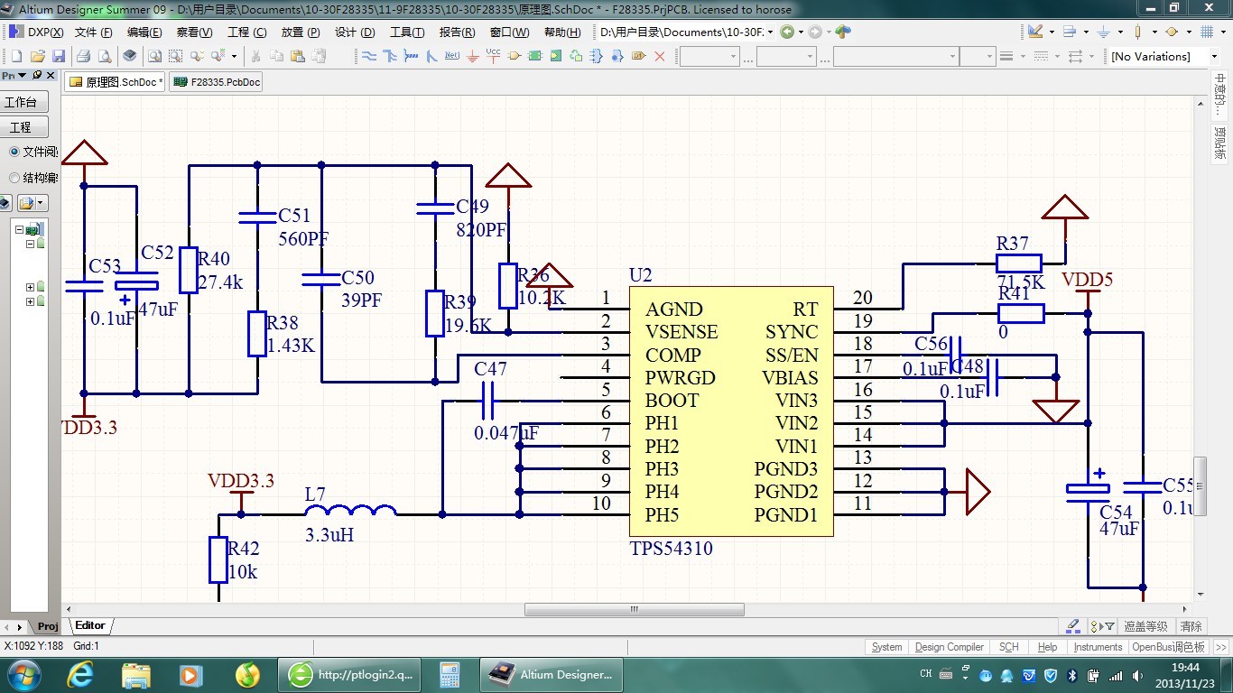Screen dimensions: 1233x693
Task: Navigate back with green arrow button
Action: point(787,32)
